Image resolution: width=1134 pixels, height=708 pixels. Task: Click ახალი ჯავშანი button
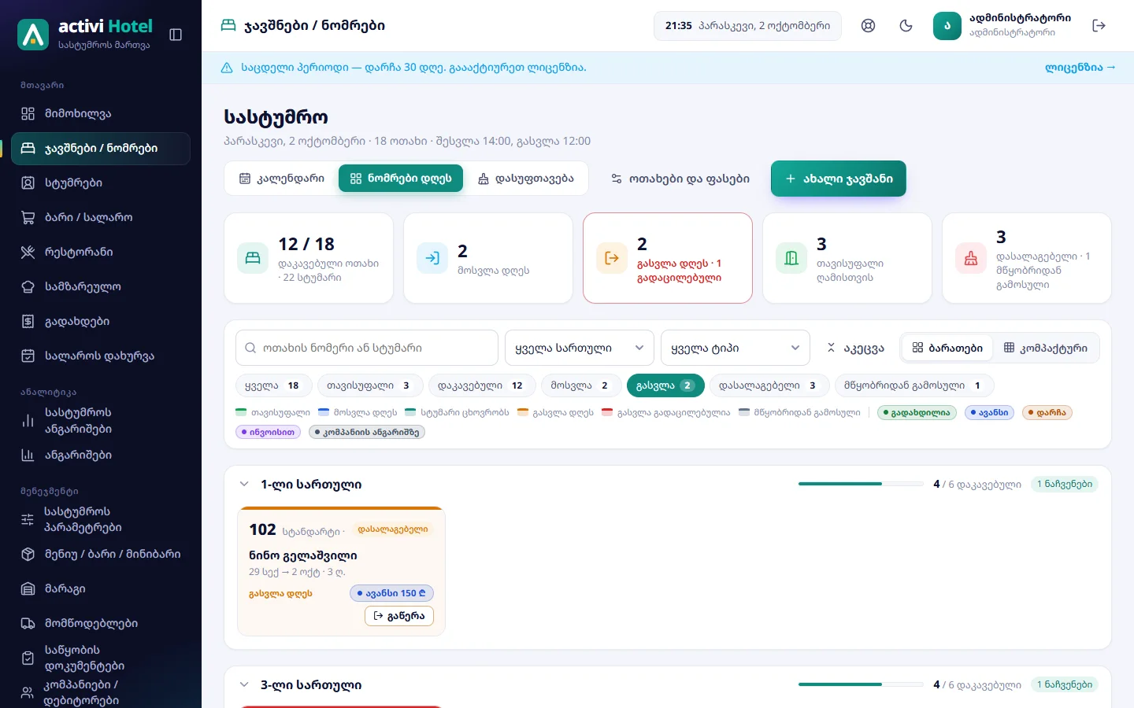(838, 179)
